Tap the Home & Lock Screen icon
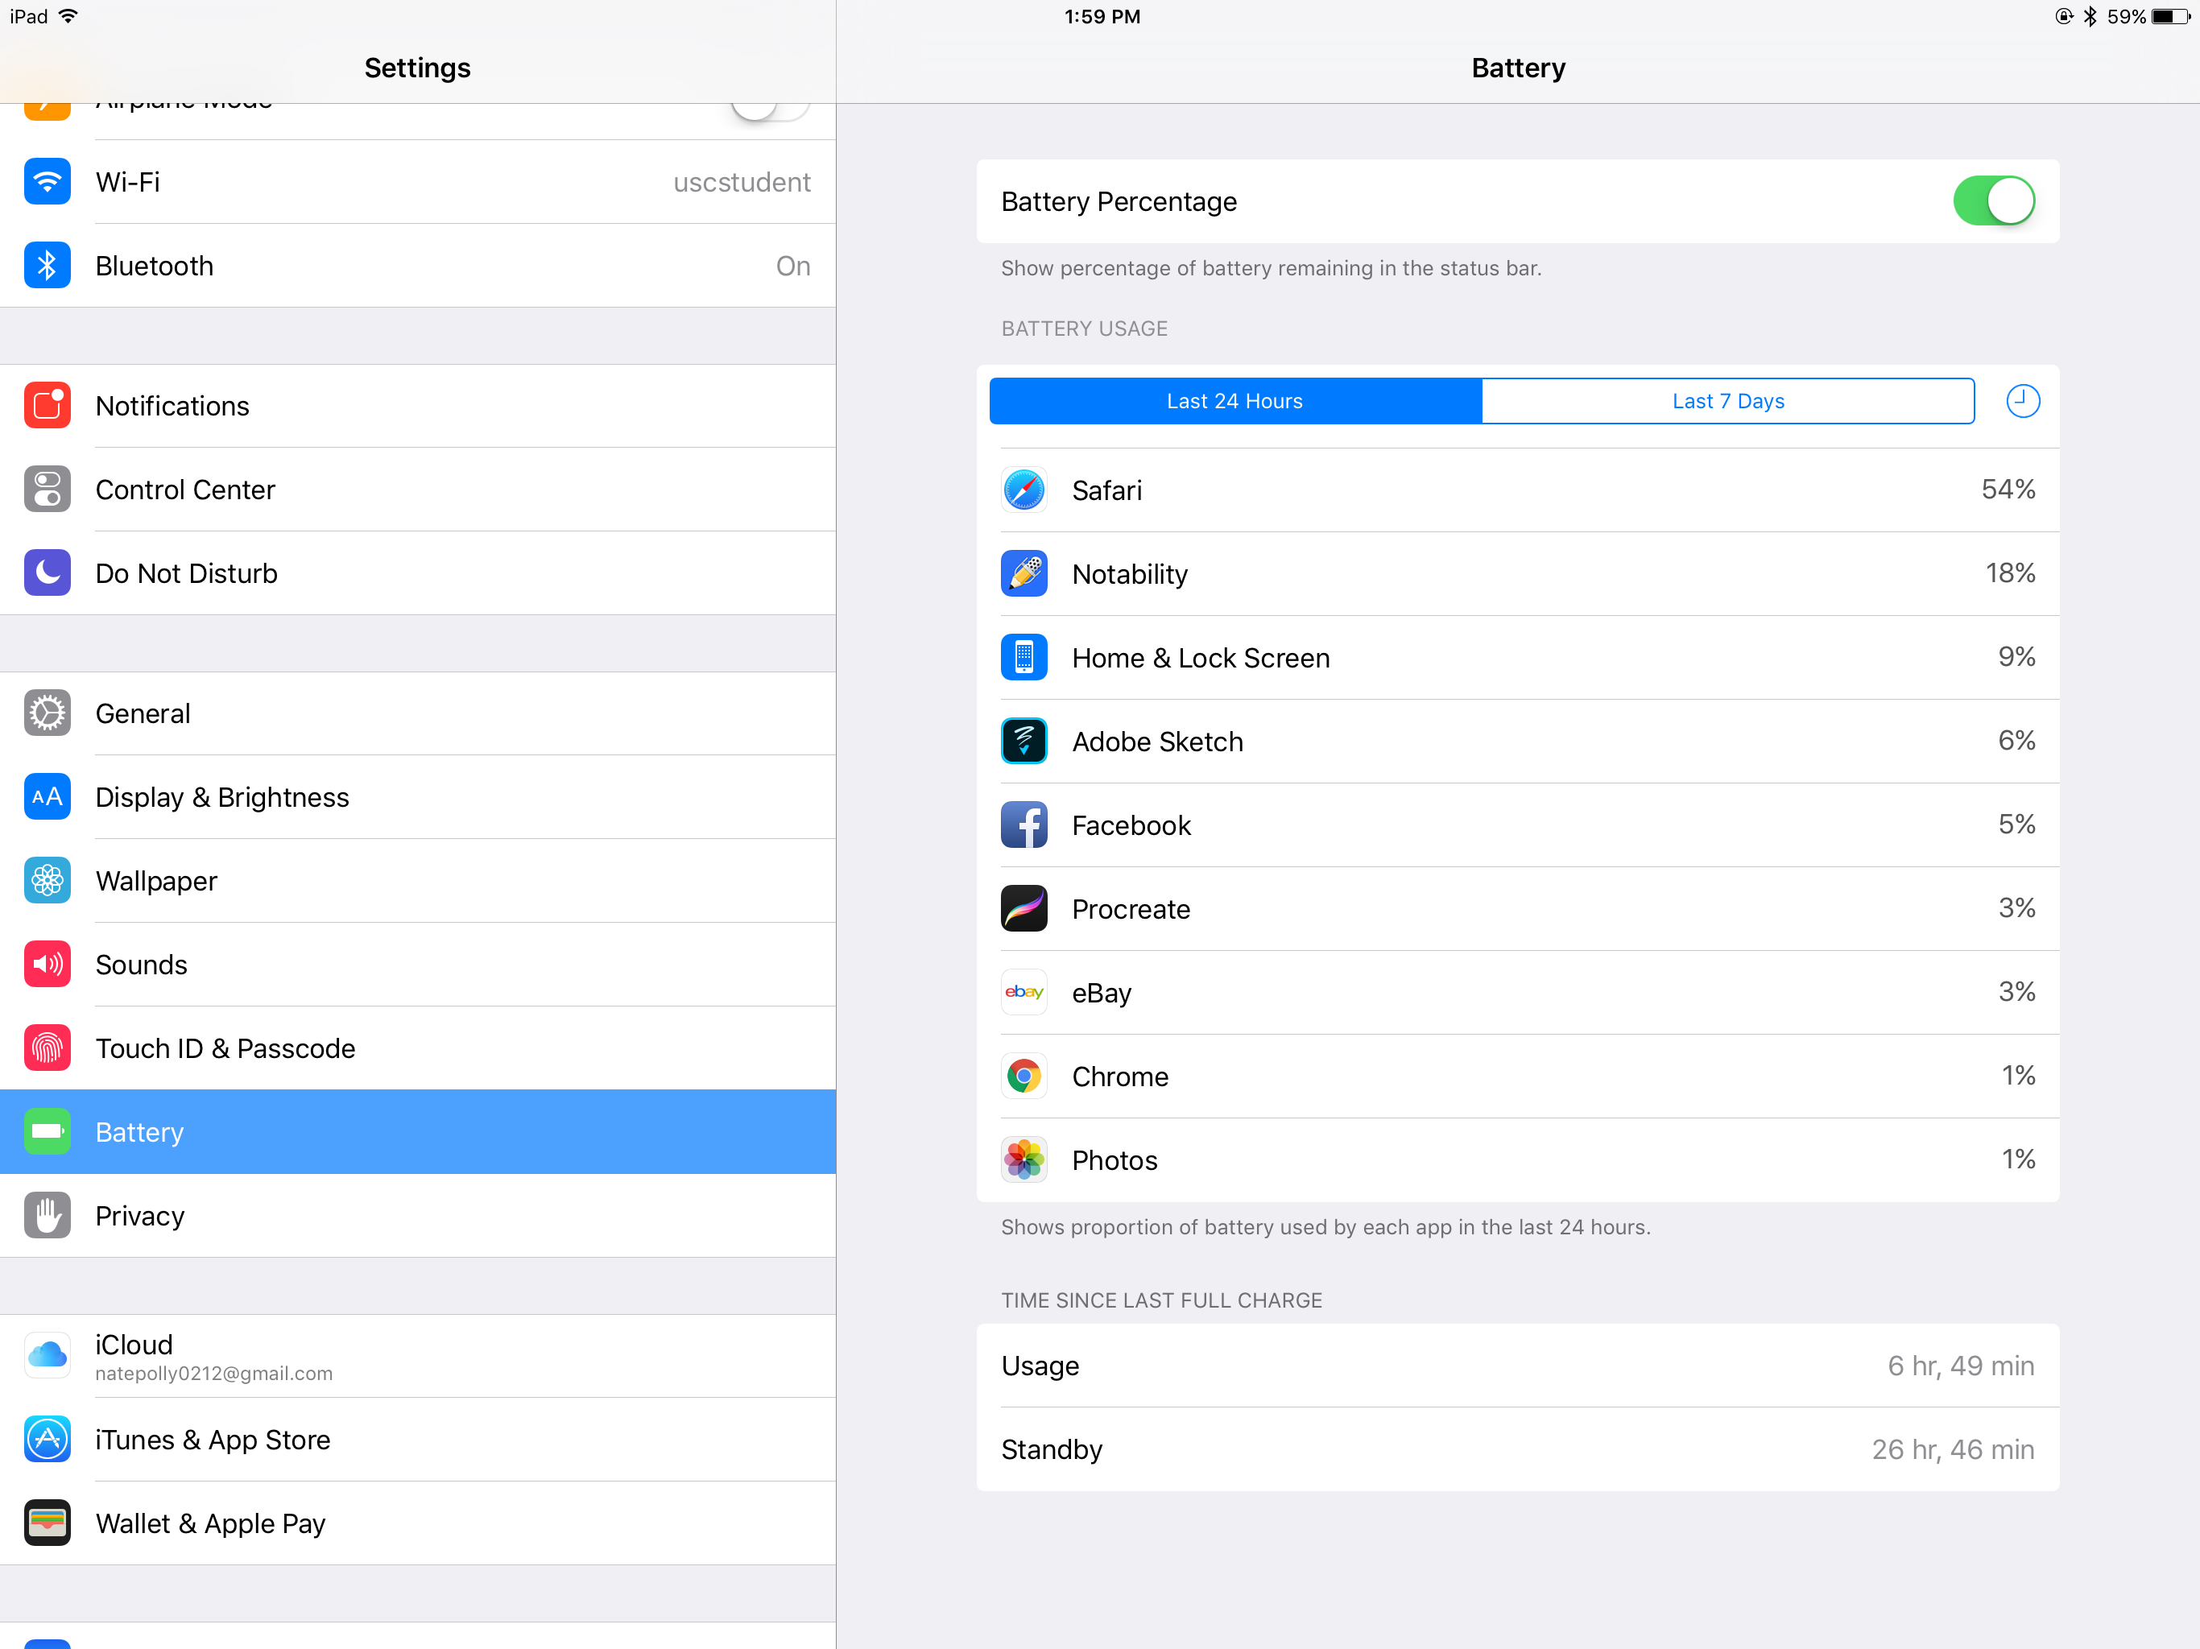Screen dimensions: 2200x1649 pos(1023,657)
